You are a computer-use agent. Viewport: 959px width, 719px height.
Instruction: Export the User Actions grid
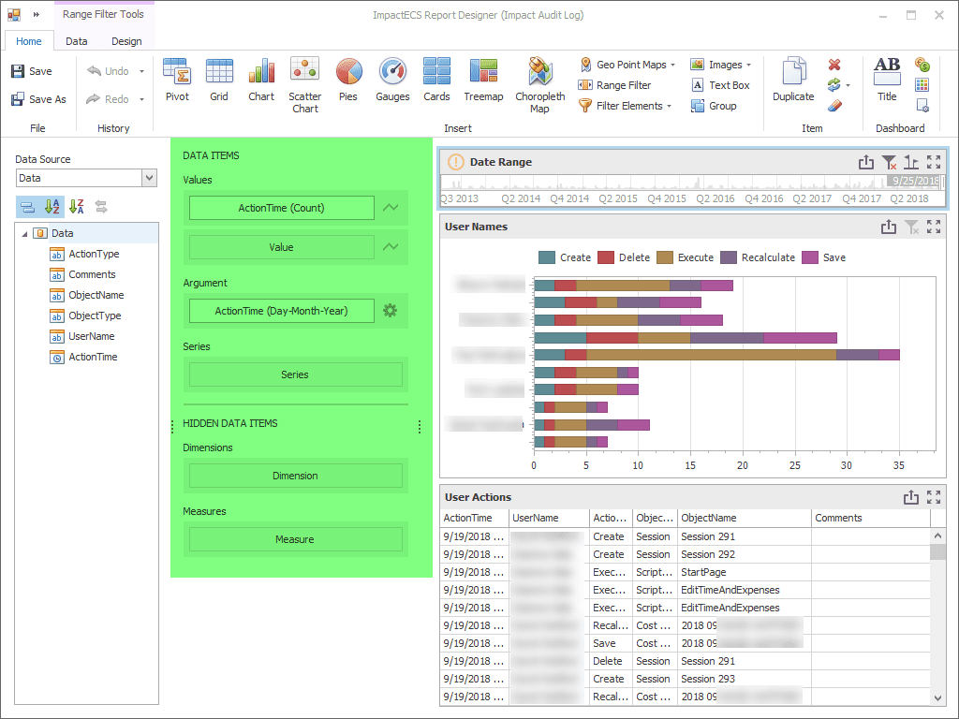pos(910,497)
